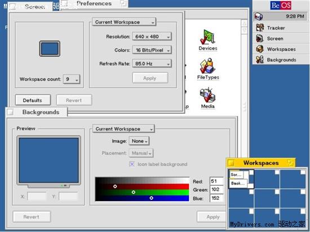Select the middle workspace in Workspaces grid
The width and height of the screenshot is (310, 232).
267,198
